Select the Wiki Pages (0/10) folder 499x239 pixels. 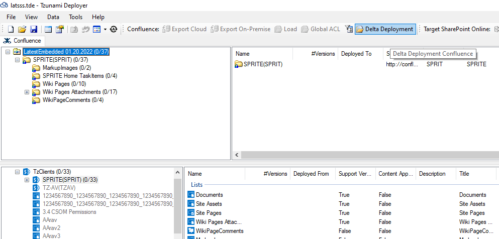point(64,84)
